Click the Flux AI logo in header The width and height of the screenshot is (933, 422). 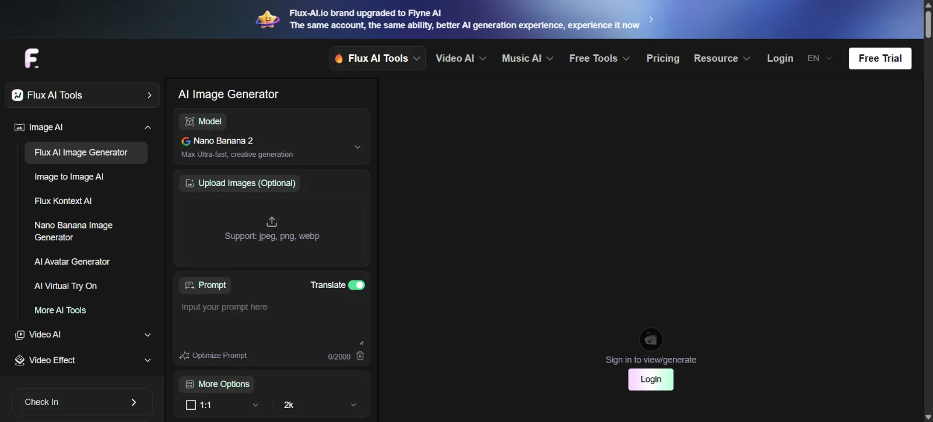(32, 58)
